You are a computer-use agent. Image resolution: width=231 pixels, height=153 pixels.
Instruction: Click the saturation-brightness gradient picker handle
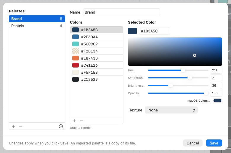tap(195, 55)
